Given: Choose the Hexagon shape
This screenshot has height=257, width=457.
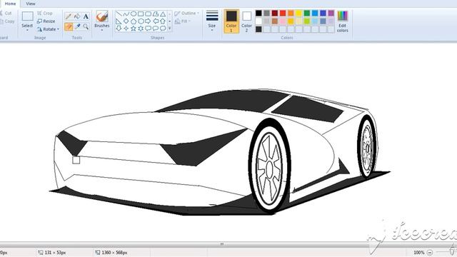Looking at the screenshot, I should pyautogui.click(x=141, y=21).
